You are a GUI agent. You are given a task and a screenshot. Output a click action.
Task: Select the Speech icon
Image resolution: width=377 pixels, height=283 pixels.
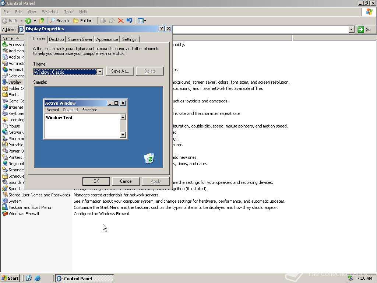click(5, 188)
